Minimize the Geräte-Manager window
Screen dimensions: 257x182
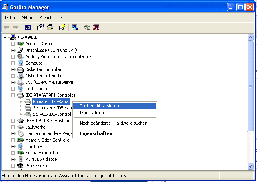point(231,7)
